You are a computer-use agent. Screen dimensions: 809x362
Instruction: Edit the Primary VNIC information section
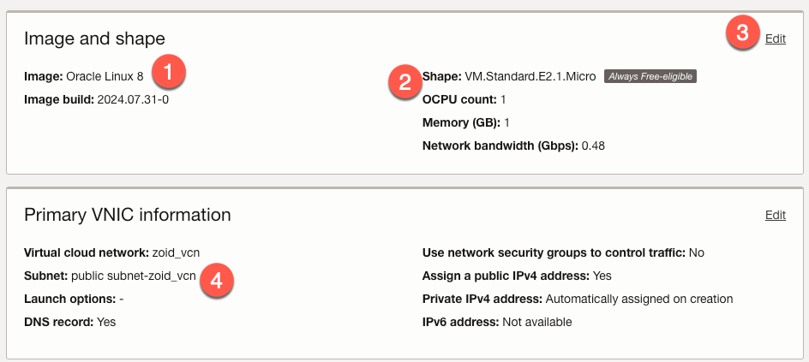(775, 215)
